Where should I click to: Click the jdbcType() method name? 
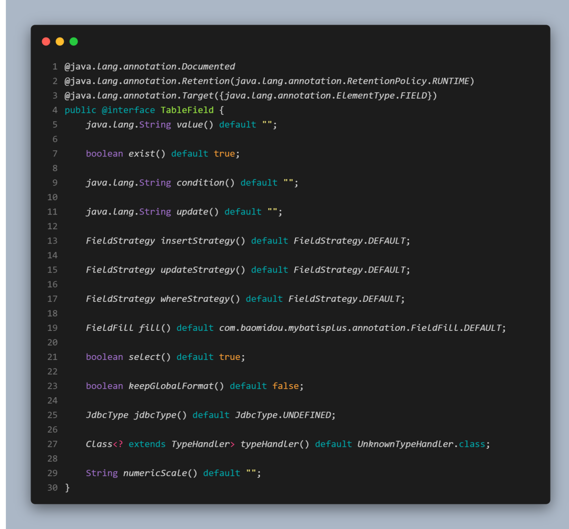click(x=160, y=415)
